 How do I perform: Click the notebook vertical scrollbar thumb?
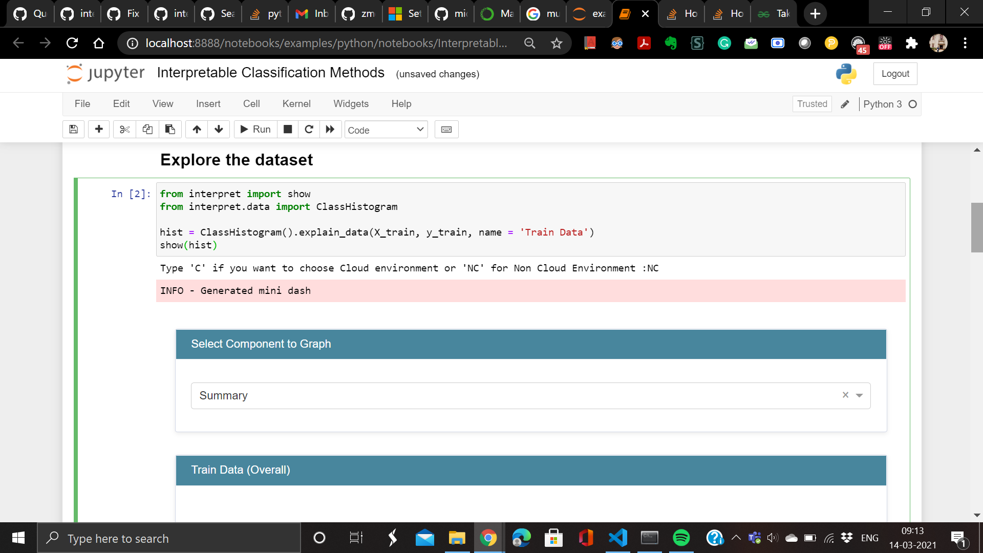point(976,227)
